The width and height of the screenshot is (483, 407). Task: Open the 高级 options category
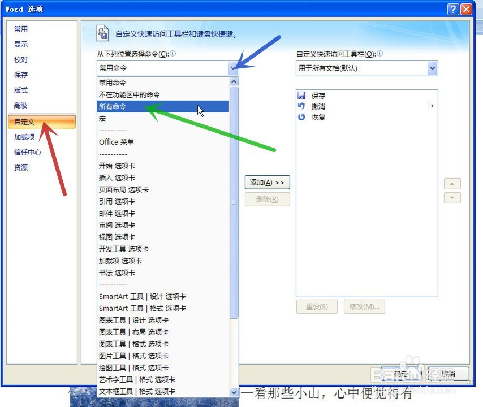click(x=21, y=106)
